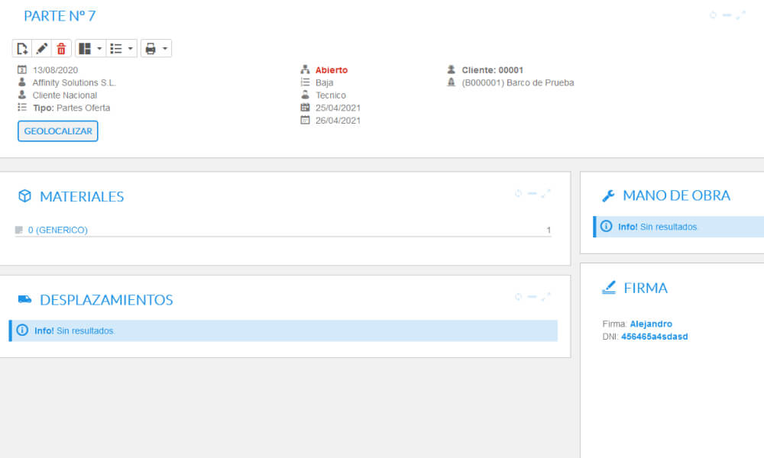Click the Affinity Solutions S.L. text
Viewport: 764px width, 458px height.
(x=74, y=82)
